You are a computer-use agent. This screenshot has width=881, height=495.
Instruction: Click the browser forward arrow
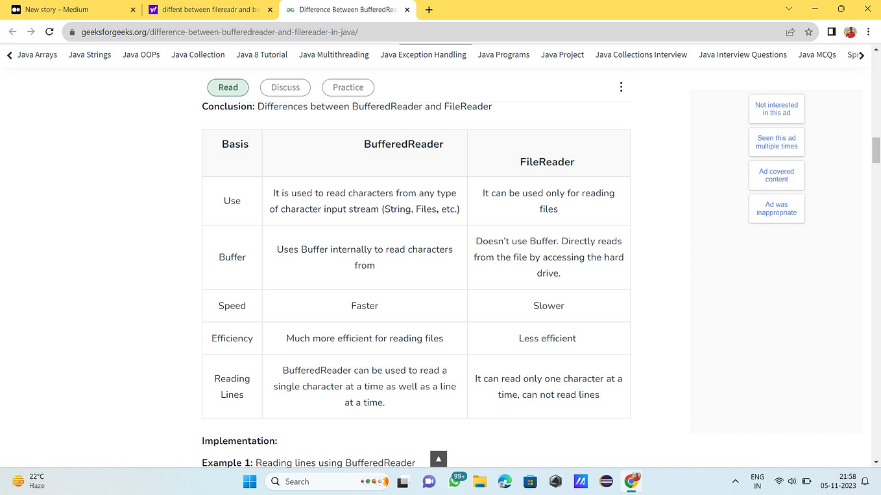pyautogui.click(x=30, y=32)
